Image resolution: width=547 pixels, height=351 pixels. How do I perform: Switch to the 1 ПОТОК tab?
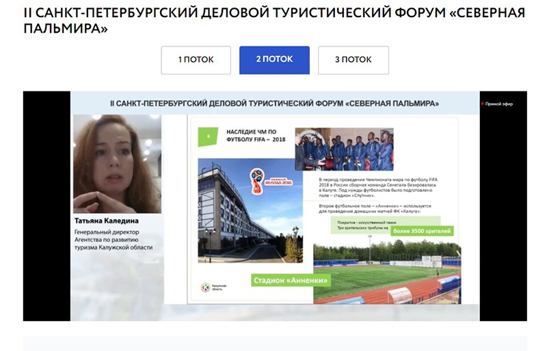[196, 60]
